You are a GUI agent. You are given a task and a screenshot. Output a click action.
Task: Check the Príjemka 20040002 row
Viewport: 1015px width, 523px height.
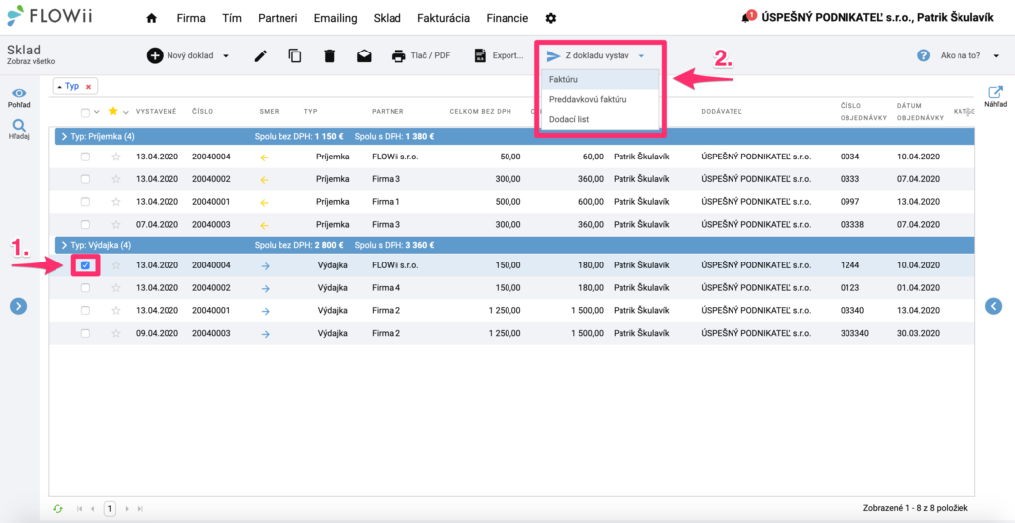(x=85, y=179)
